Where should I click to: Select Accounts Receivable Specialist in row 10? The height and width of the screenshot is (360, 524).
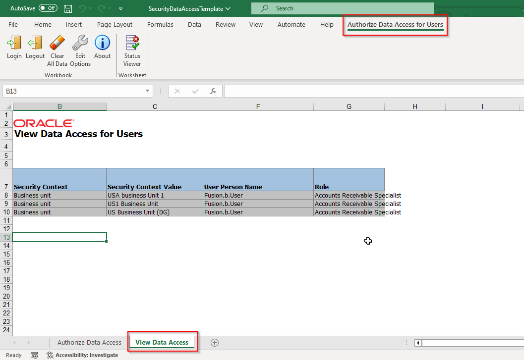(x=349, y=212)
